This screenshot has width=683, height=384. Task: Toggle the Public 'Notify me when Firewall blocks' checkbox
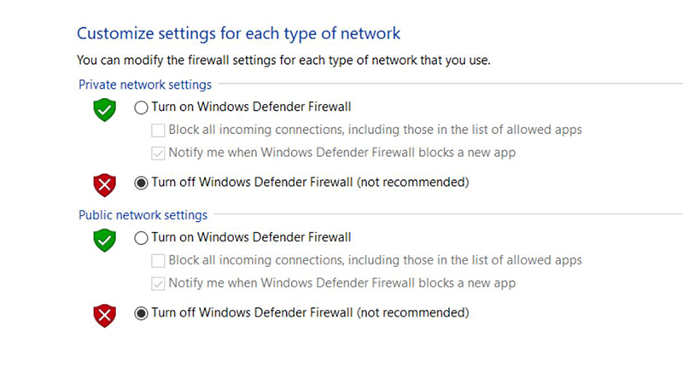point(158,283)
